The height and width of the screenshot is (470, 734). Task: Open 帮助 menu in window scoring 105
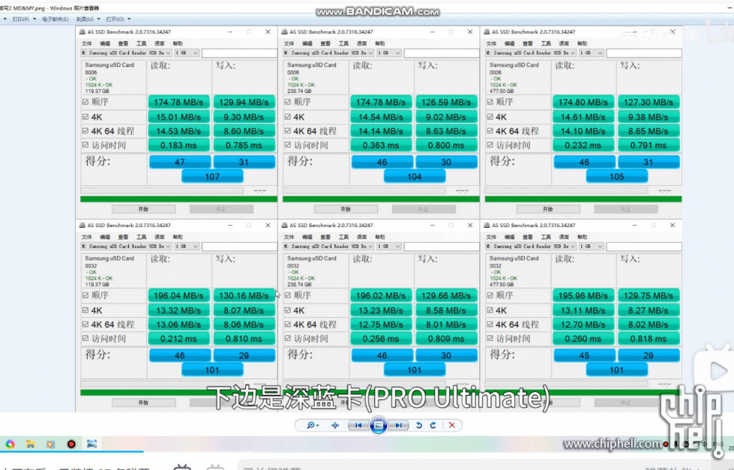coord(583,43)
